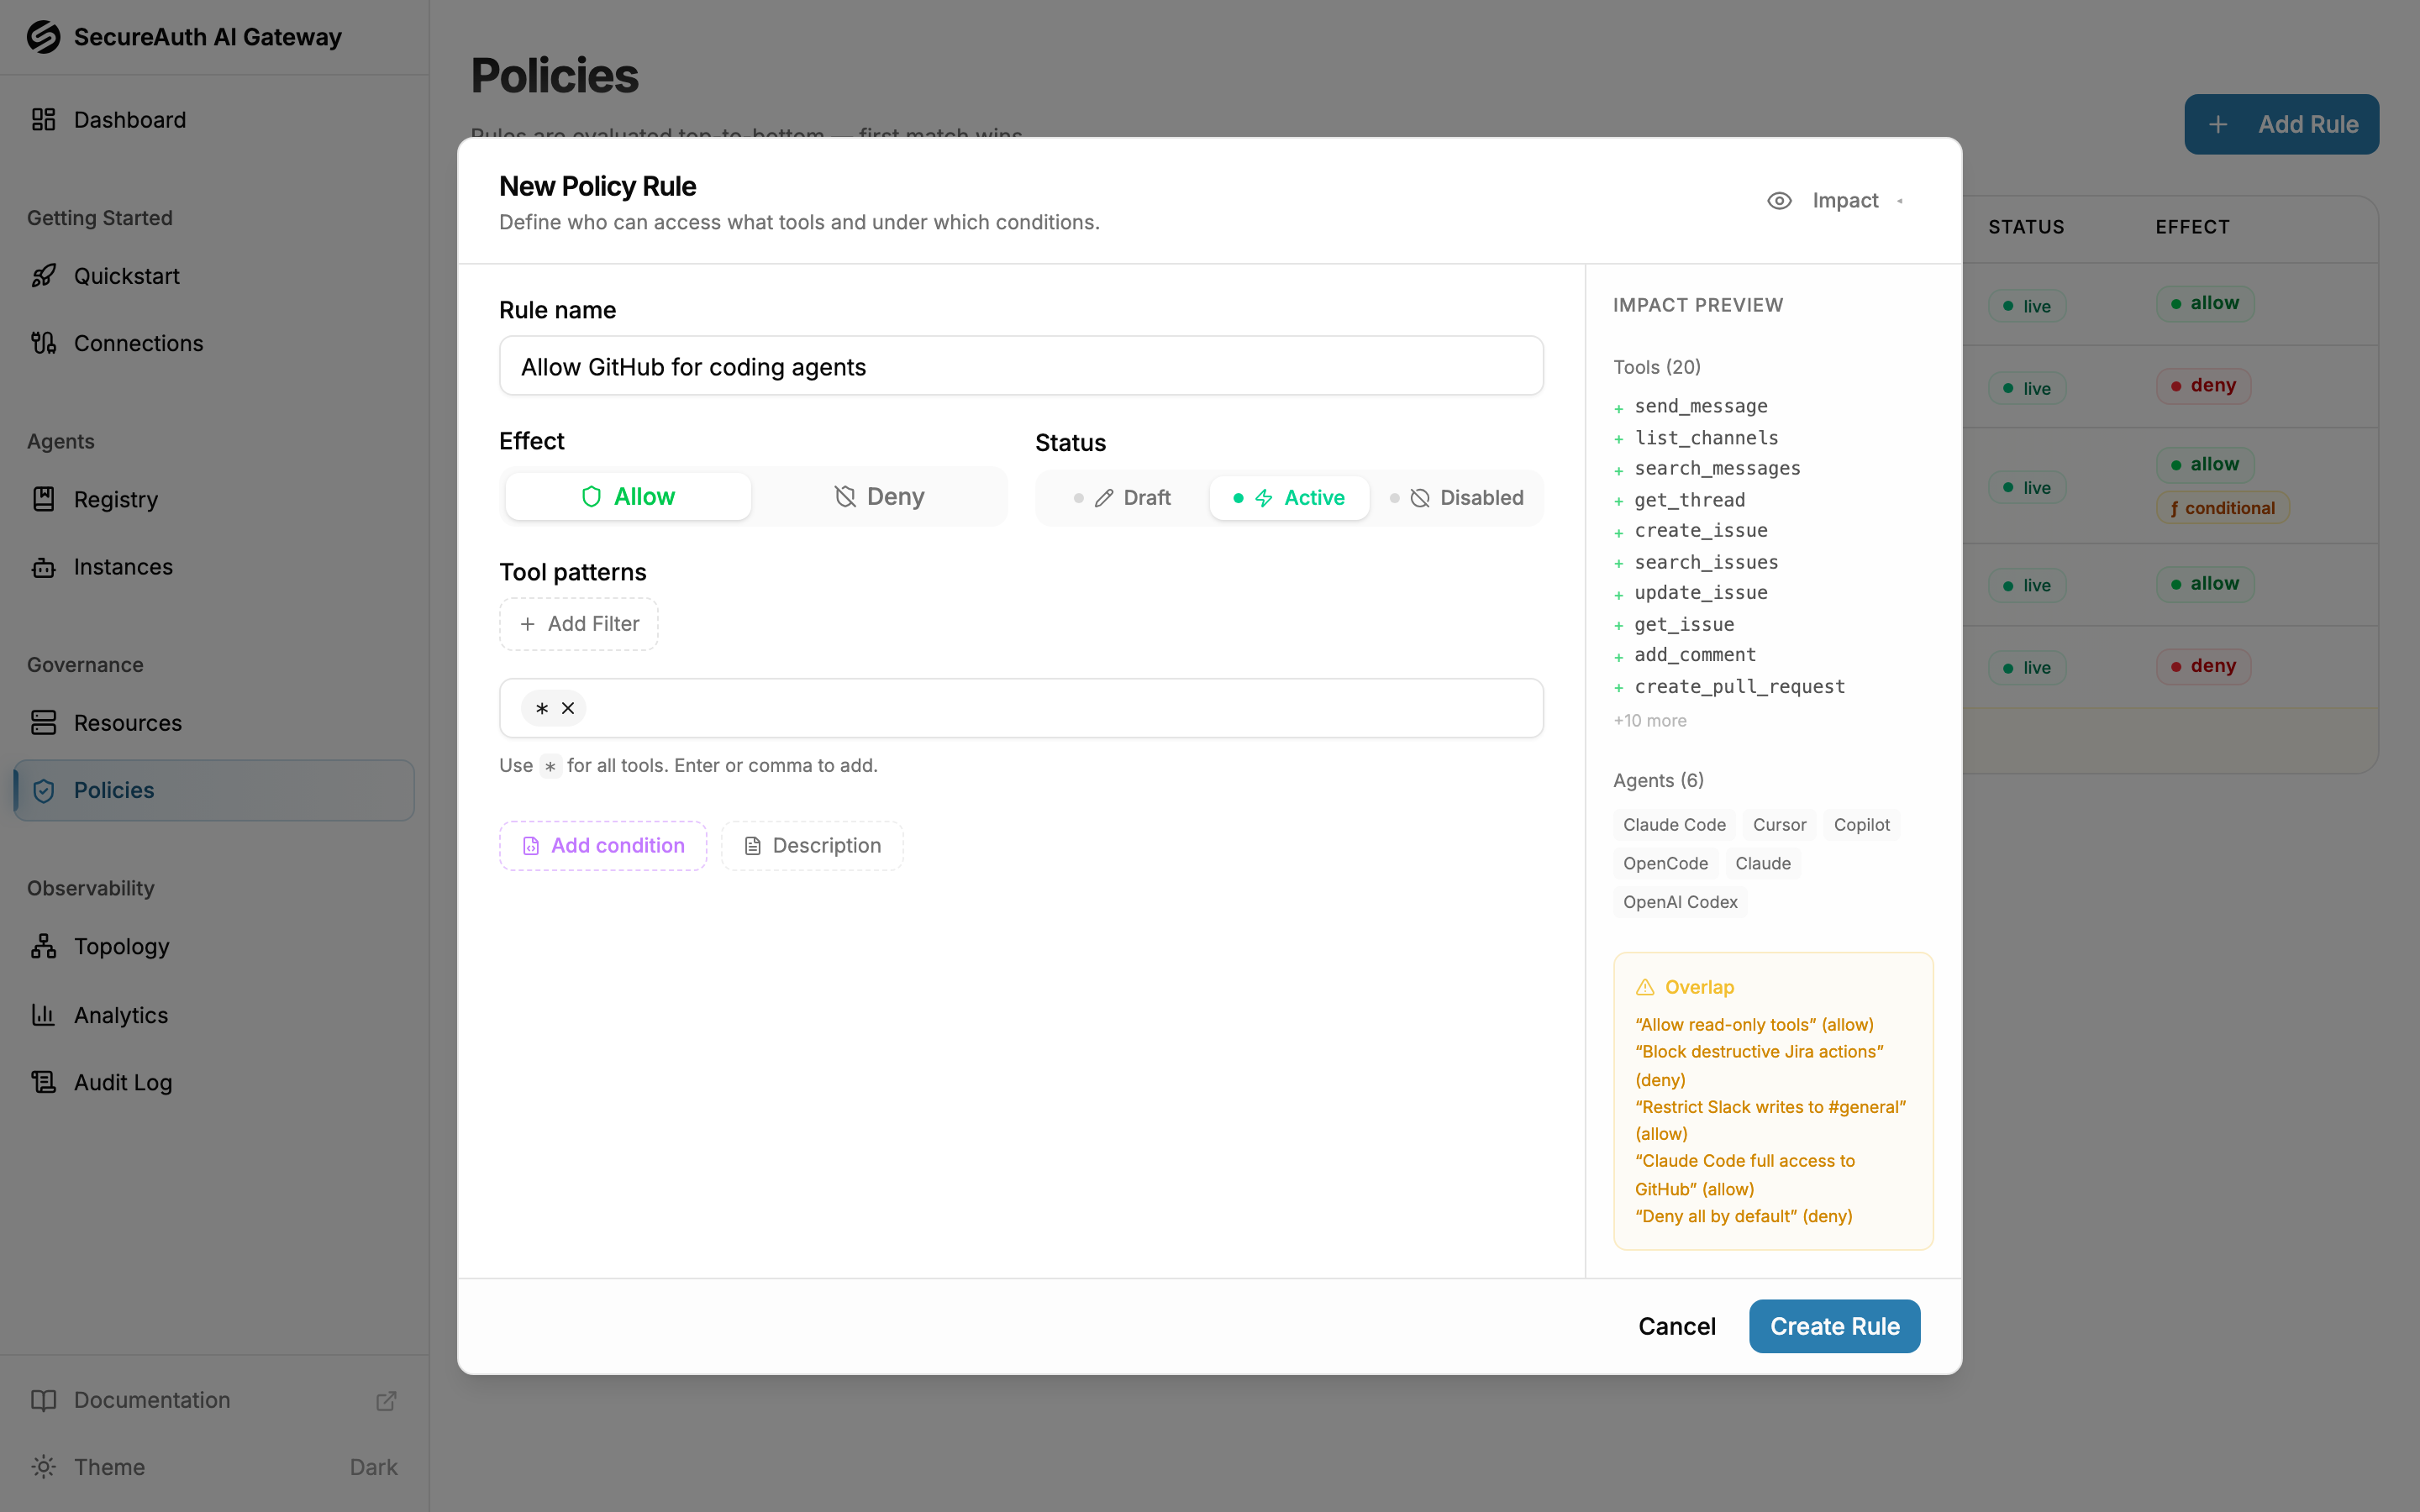Remove the asterisk tool pattern chip
This screenshot has height=1512, width=2420.
click(568, 708)
